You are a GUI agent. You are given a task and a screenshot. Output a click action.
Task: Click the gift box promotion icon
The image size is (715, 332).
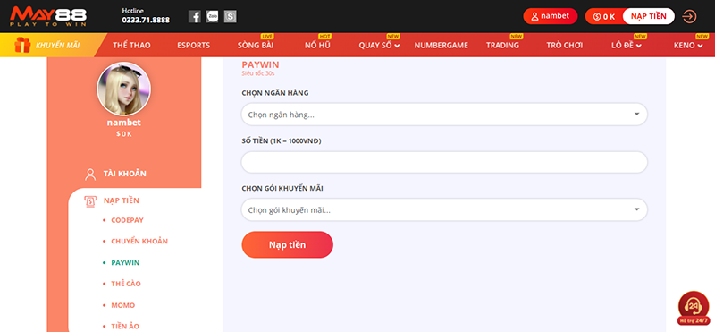pos(22,46)
